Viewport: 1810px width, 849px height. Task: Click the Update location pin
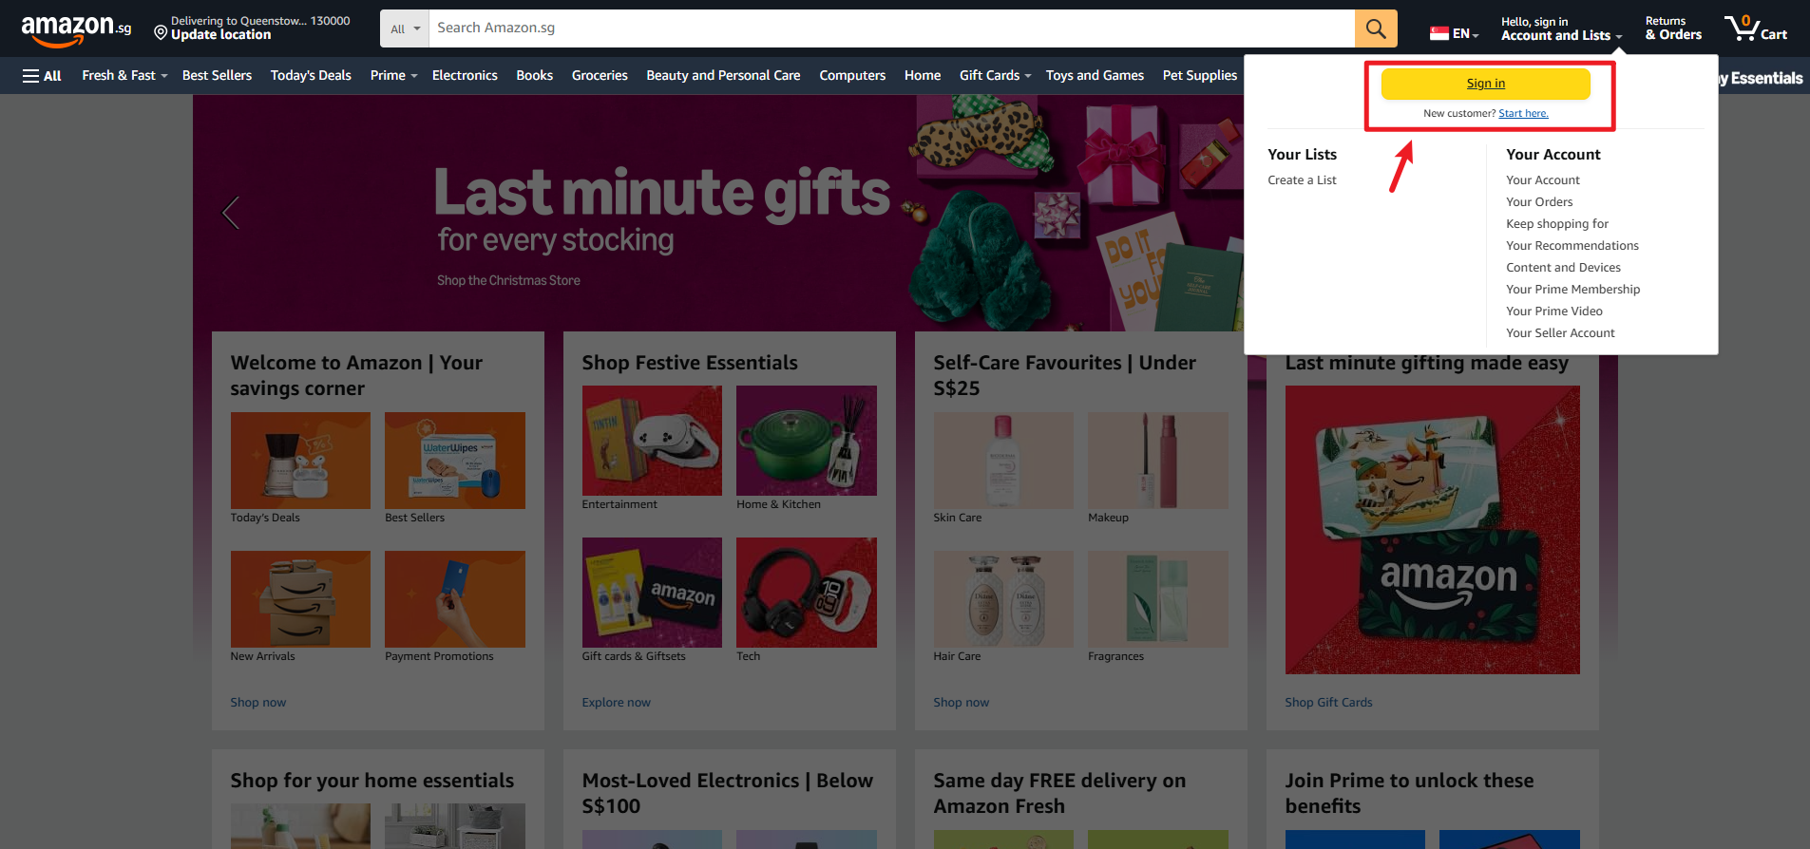[x=161, y=33]
